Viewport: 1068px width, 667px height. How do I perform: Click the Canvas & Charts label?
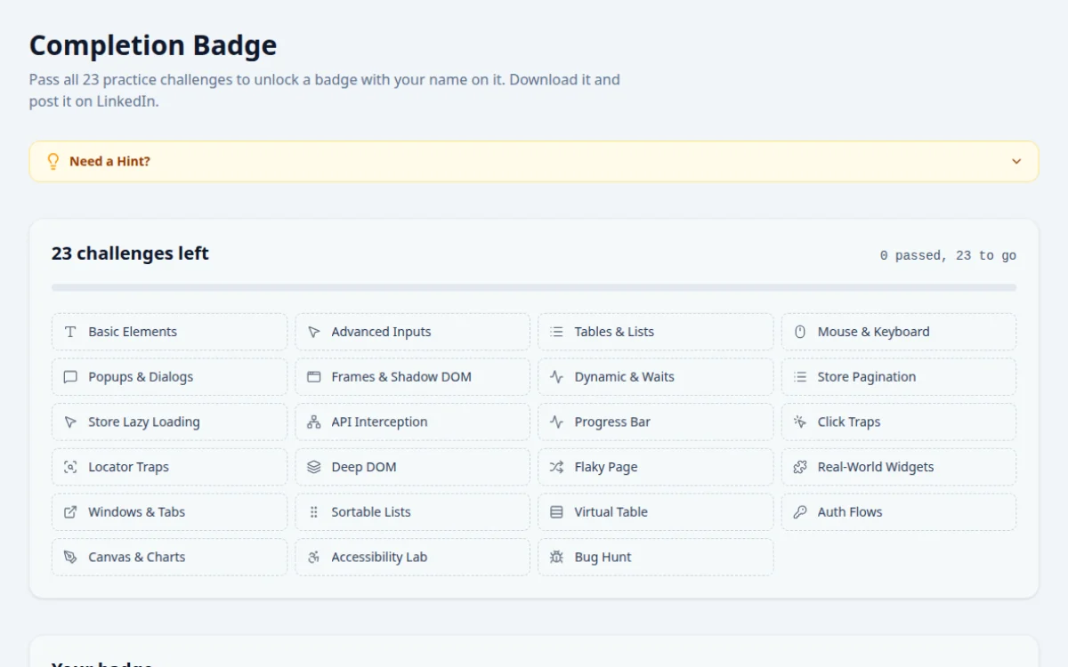(x=137, y=557)
